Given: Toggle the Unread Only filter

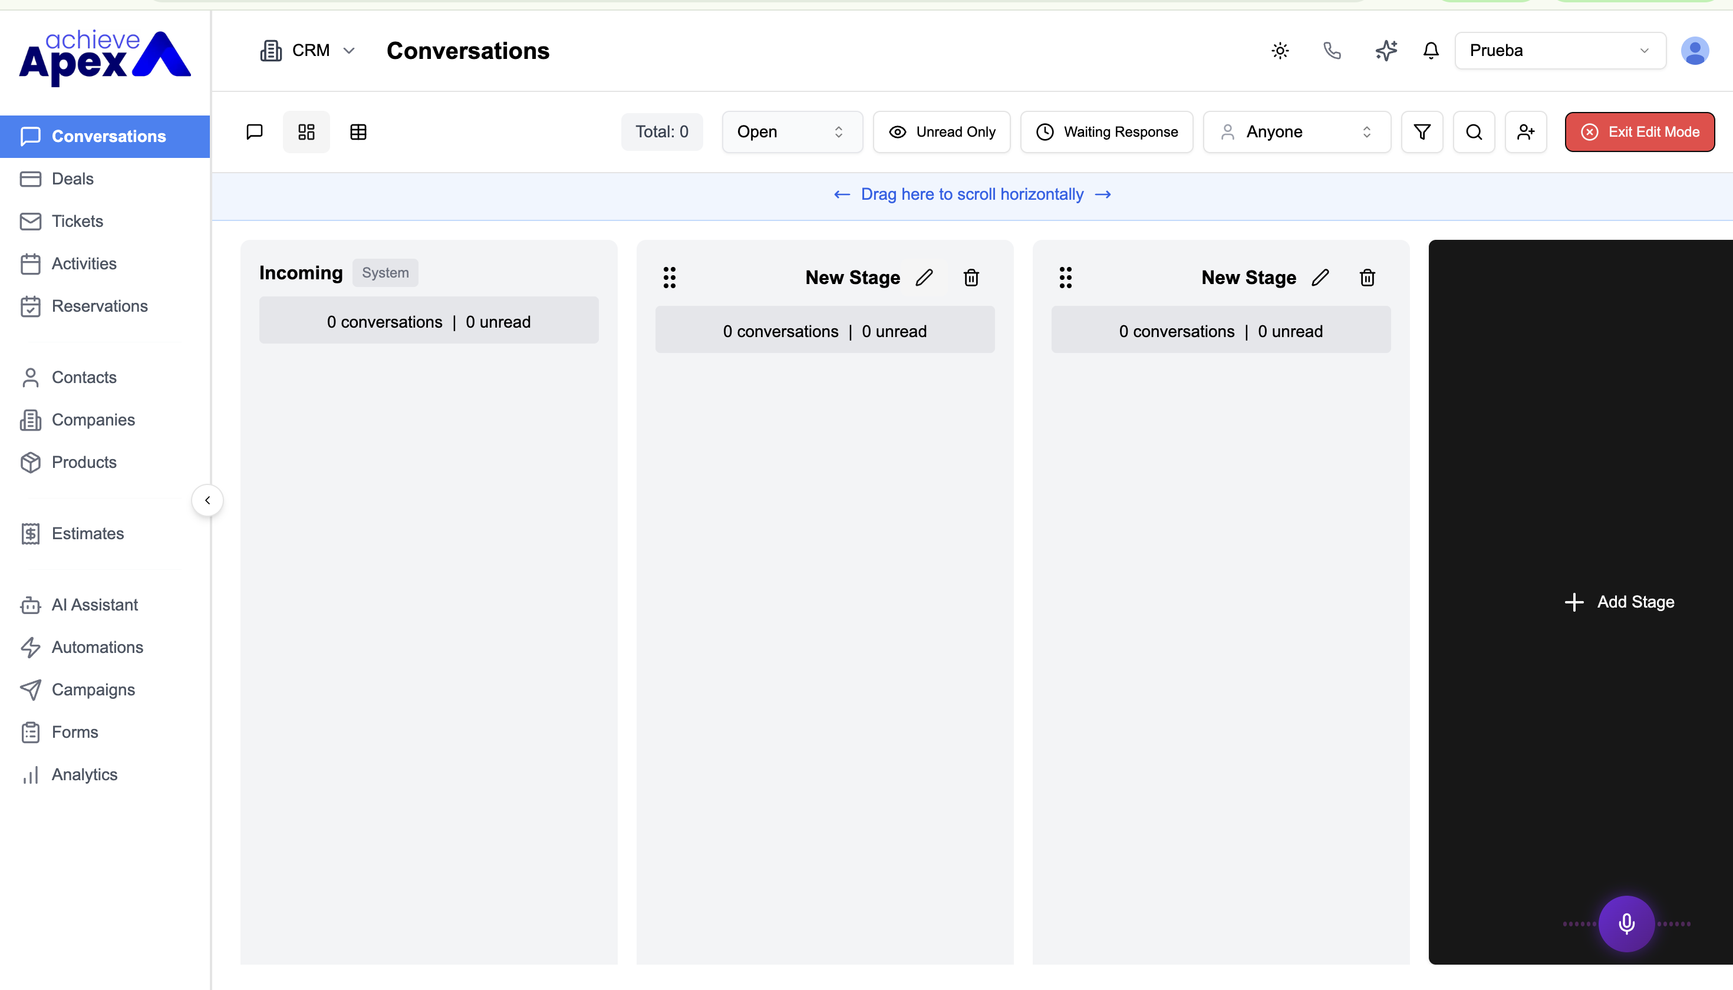Looking at the screenshot, I should pyautogui.click(x=941, y=132).
